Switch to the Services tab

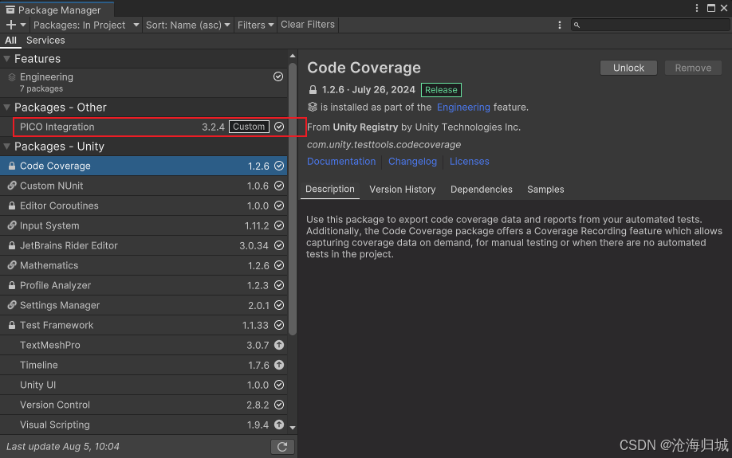(45, 40)
